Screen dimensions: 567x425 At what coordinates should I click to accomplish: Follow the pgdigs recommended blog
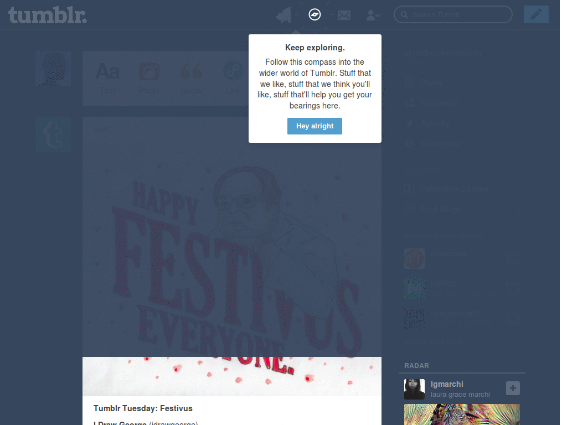click(x=513, y=288)
